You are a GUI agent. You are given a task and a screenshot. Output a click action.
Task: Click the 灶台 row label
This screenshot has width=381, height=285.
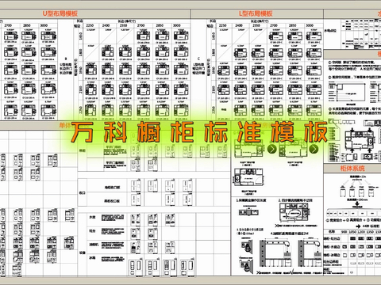coord(92,231)
